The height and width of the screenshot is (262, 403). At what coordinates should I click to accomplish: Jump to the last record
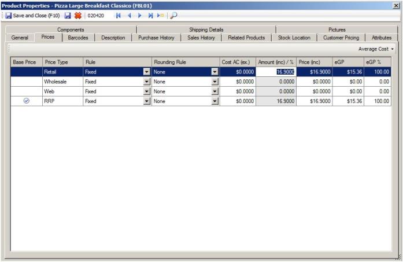coord(150,16)
